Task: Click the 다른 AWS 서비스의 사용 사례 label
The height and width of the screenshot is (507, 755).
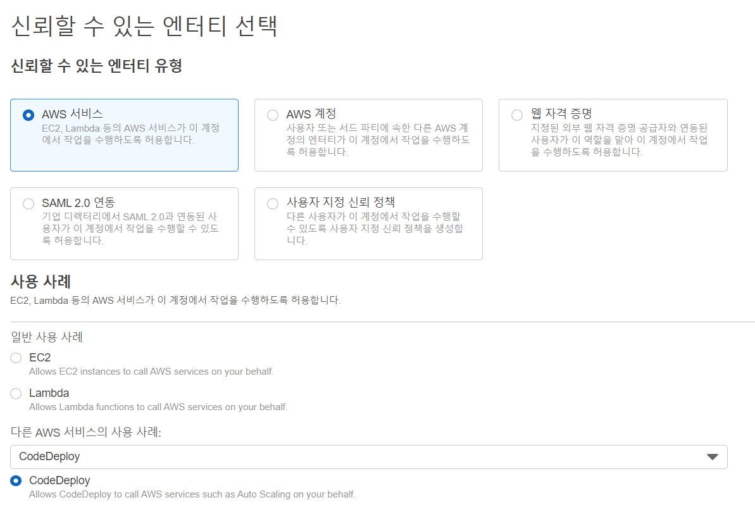Action: click(85, 432)
